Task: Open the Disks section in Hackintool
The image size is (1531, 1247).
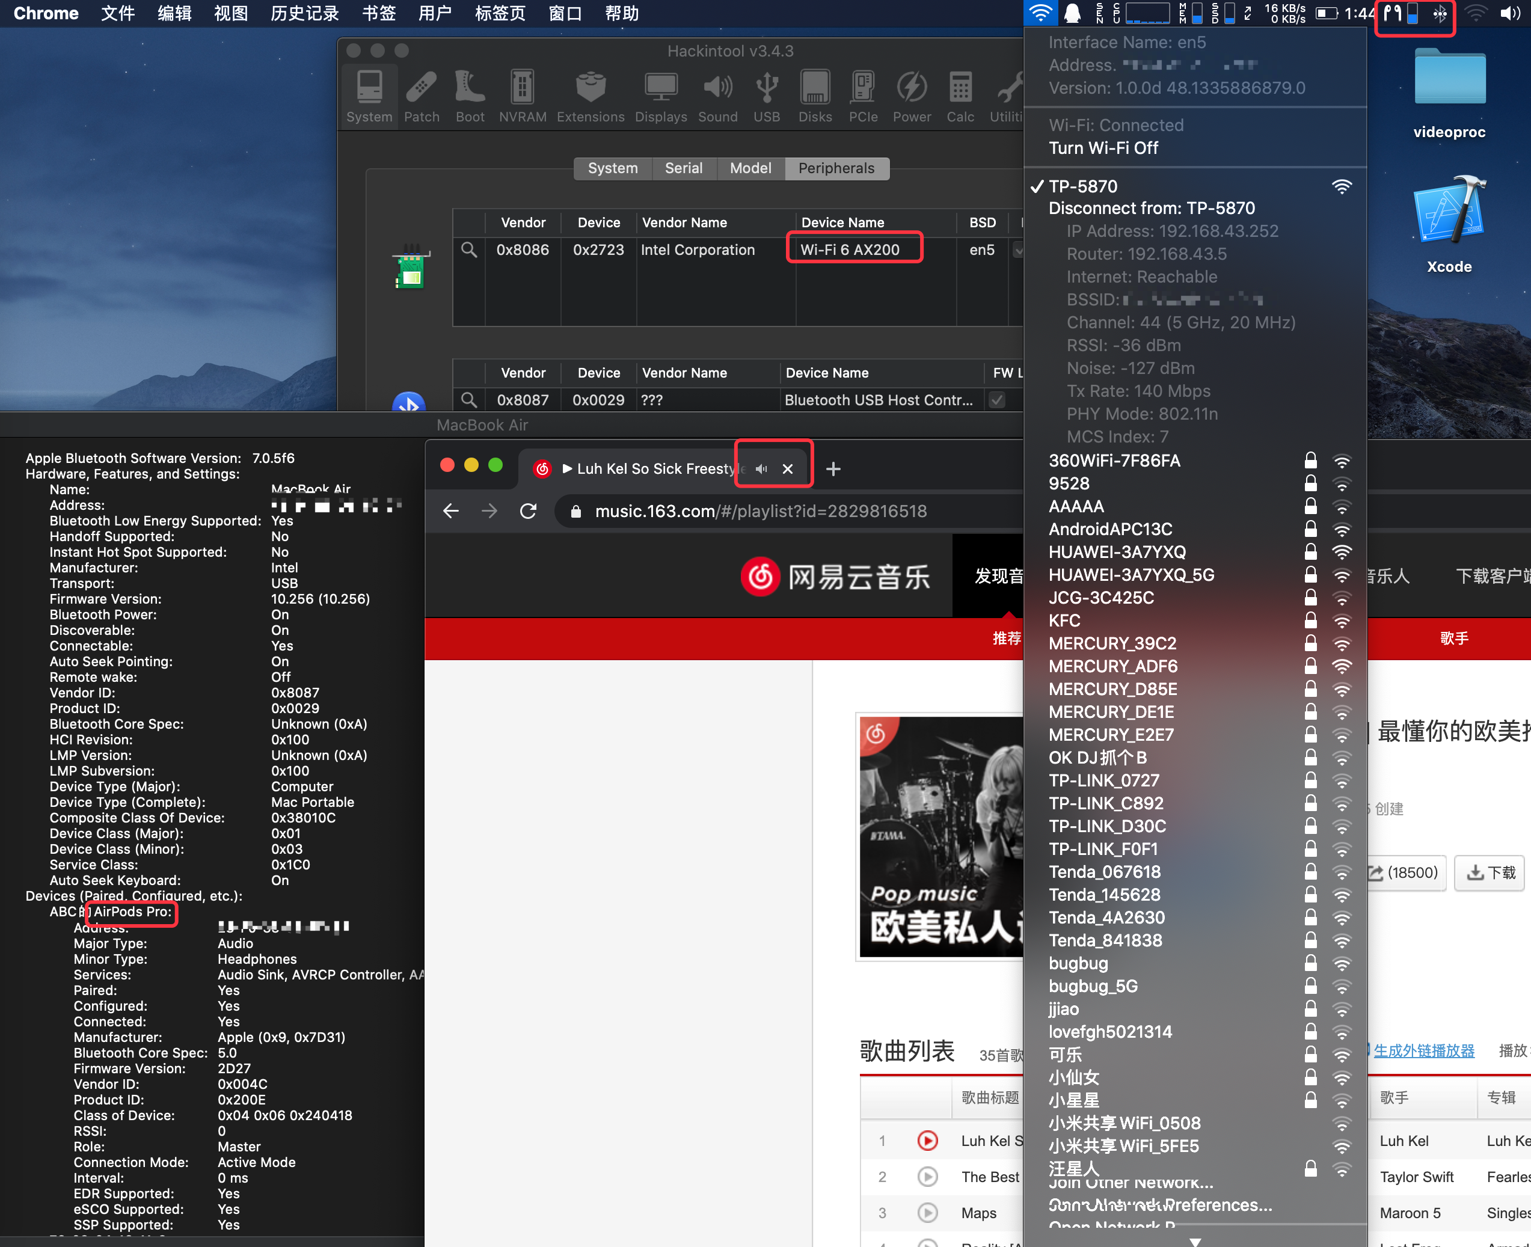Action: coord(815,96)
